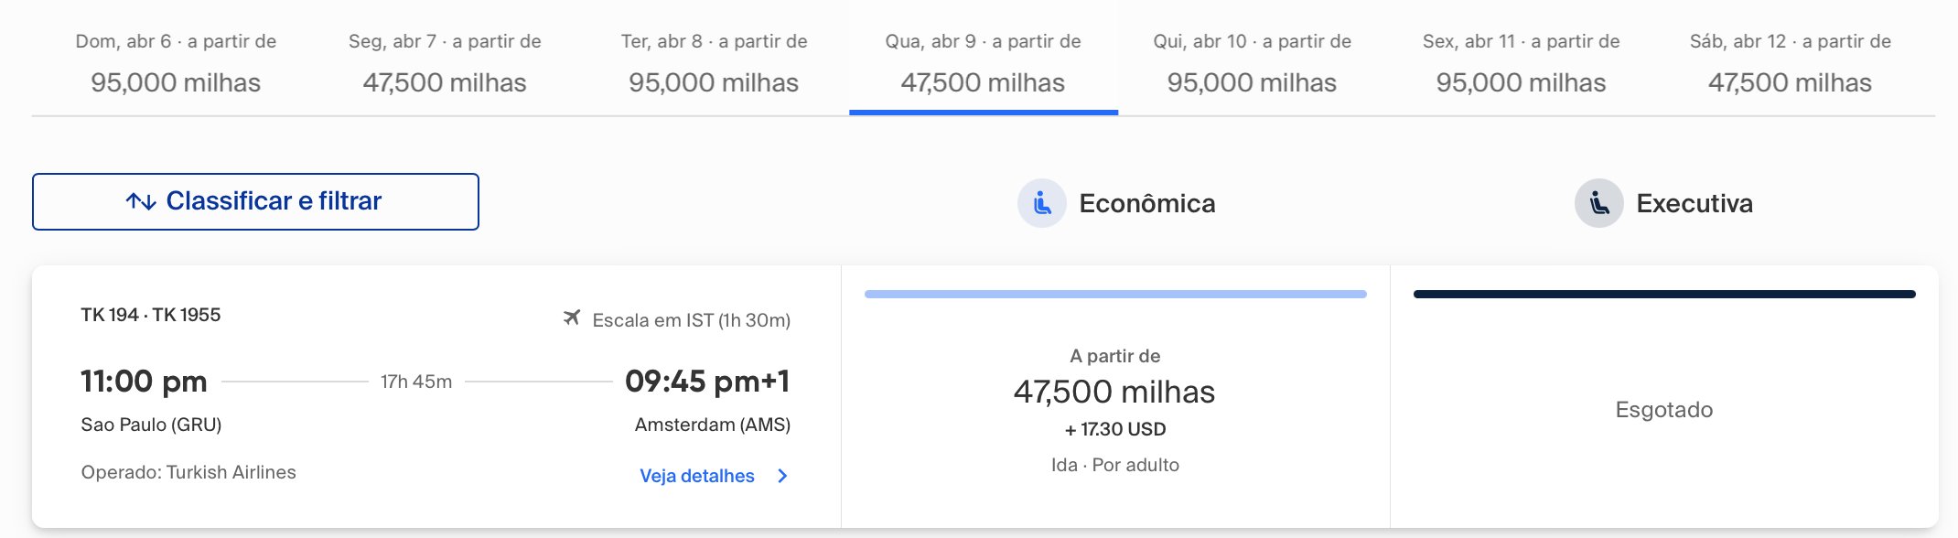This screenshot has height=538, width=1958.
Task: Click the dark navy executive fare bar
Action: pyautogui.click(x=1664, y=295)
